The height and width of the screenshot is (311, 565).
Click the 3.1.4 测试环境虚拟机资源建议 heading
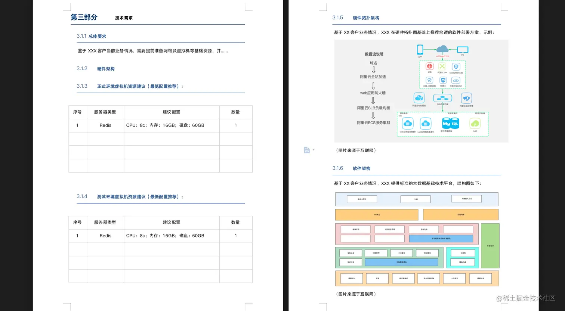pos(130,197)
